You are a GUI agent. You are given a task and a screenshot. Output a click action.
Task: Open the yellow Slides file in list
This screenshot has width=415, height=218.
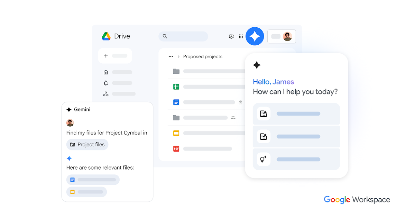(176, 133)
